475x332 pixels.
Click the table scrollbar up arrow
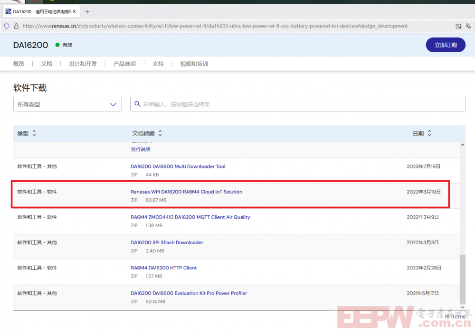tap(462, 145)
